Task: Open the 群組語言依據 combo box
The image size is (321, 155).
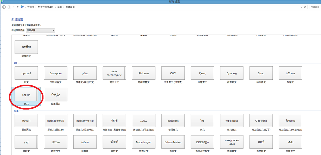Action: (x=40, y=30)
